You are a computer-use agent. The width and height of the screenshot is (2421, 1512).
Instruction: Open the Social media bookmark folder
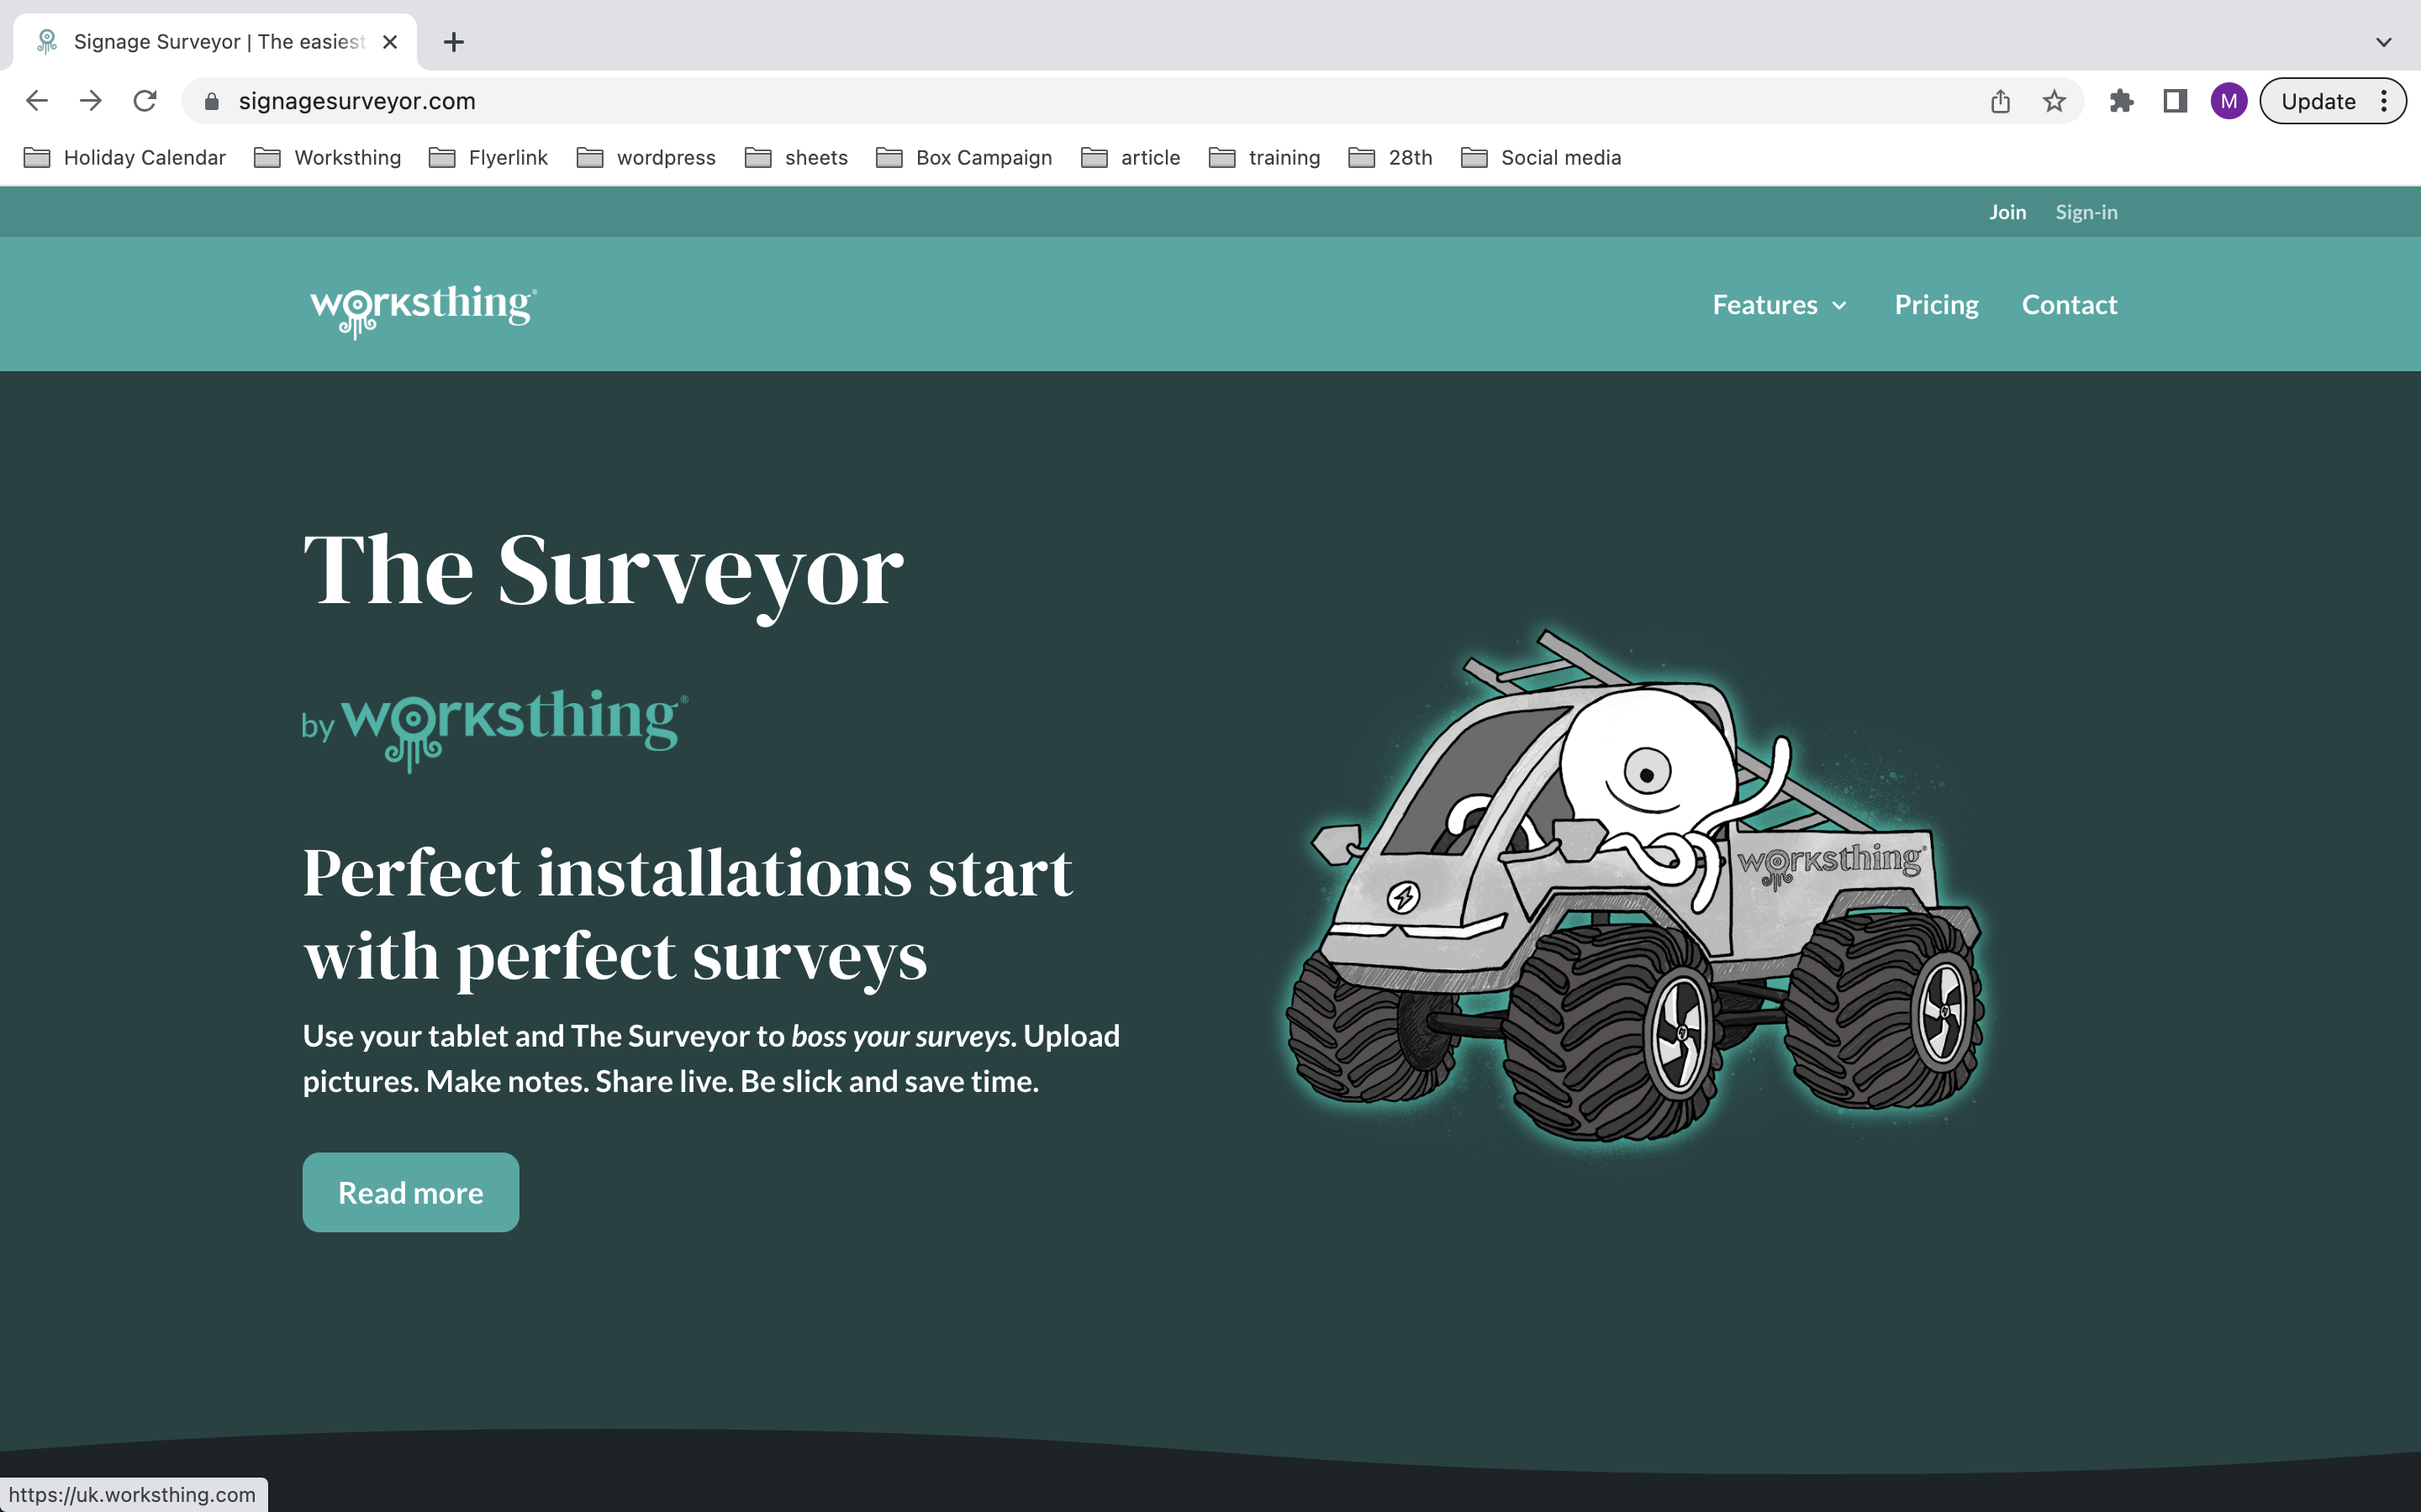point(1541,157)
